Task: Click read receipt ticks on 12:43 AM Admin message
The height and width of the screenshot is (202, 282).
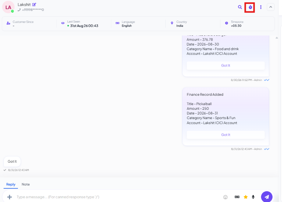Action: [266, 149]
